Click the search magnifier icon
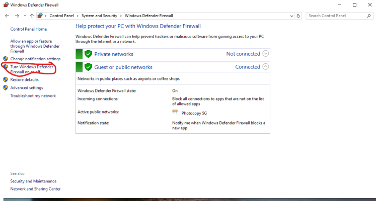The image size is (376, 201). click(369, 16)
